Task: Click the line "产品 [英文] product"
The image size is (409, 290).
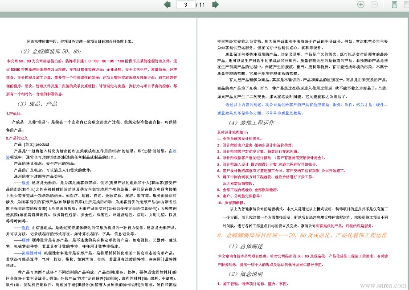Action: [x=31, y=144]
